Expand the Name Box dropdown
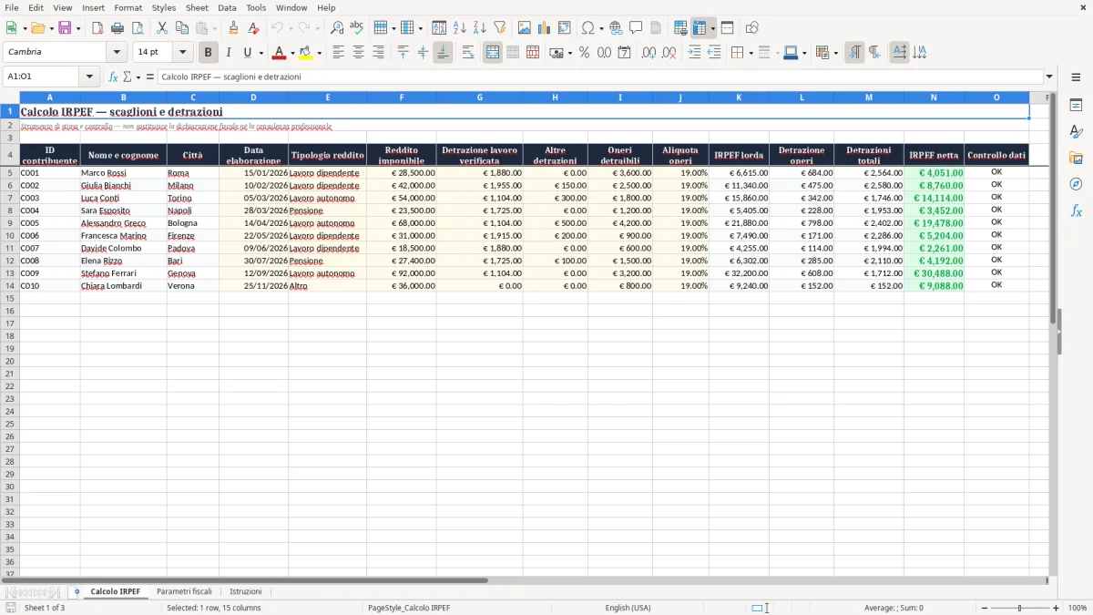 point(91,77)
